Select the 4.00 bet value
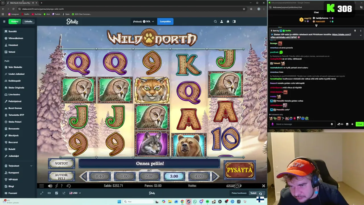This screenshot has height=205, width=364. pyautogui.click(x=199, y=177)
